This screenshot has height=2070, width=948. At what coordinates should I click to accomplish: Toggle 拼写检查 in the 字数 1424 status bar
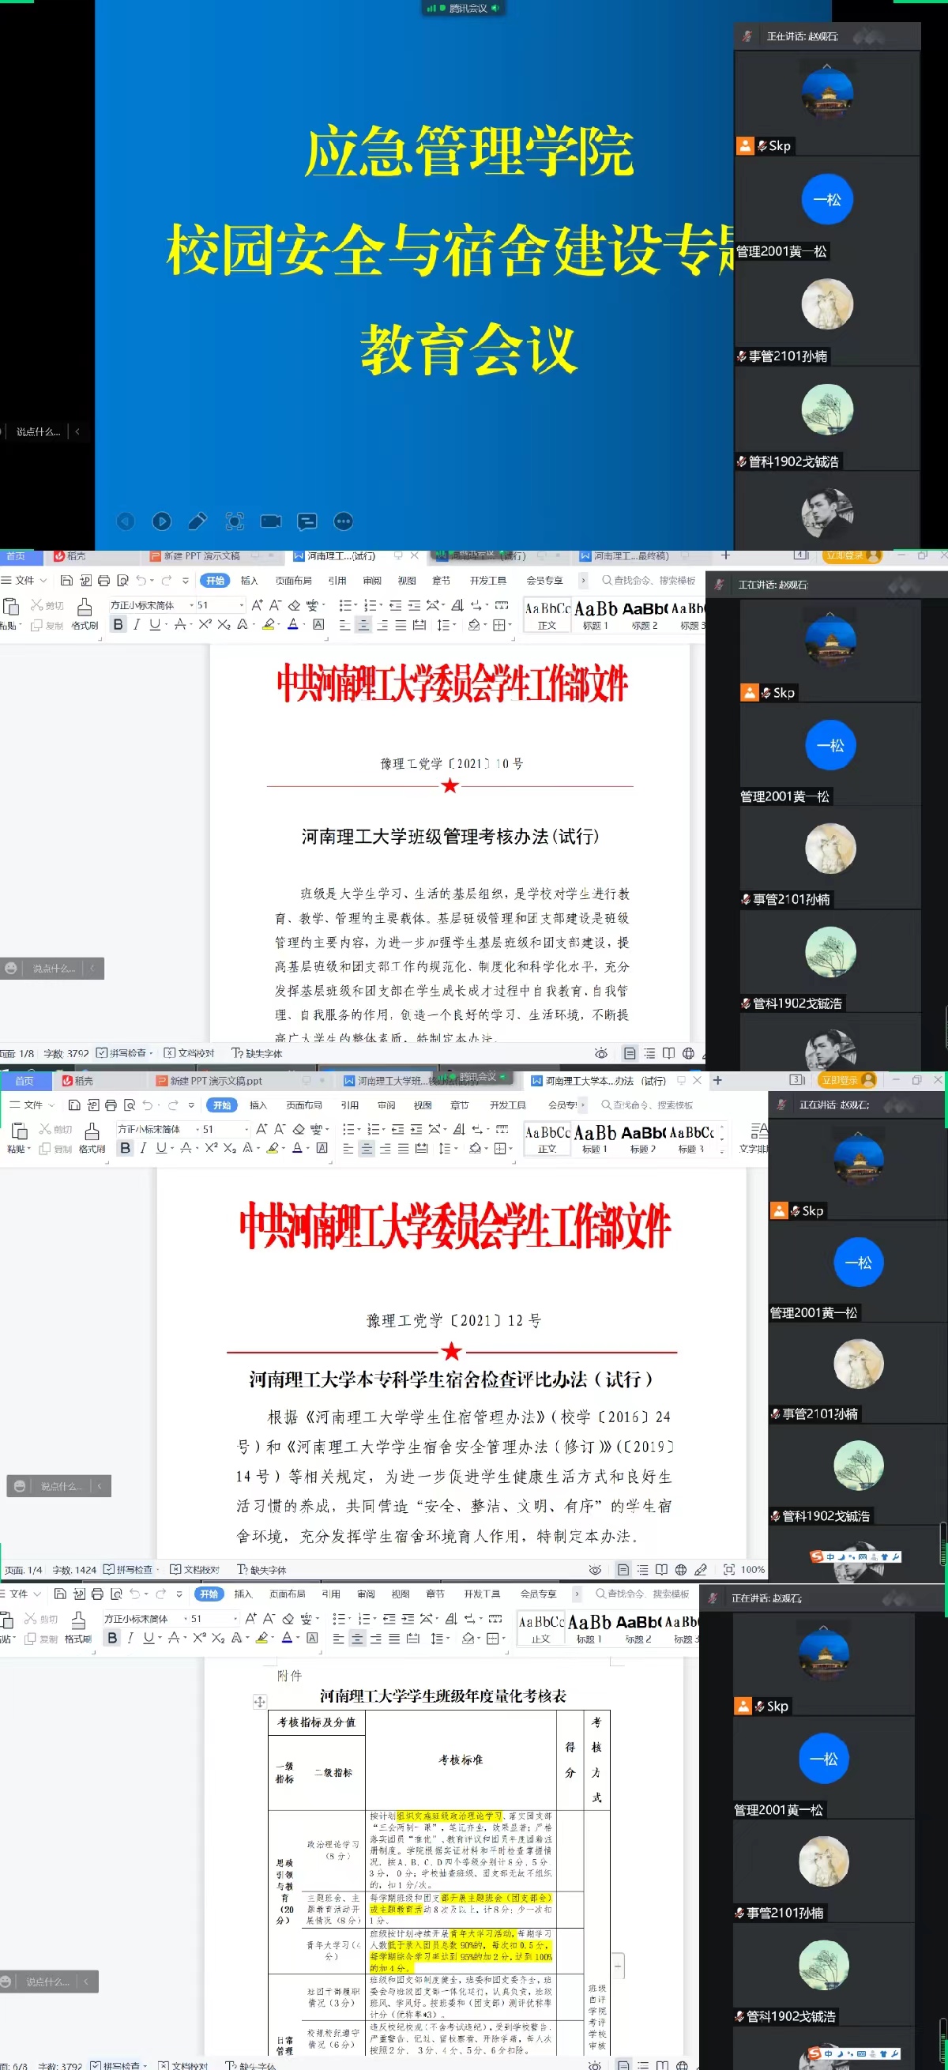click(x=128, y=1569)
